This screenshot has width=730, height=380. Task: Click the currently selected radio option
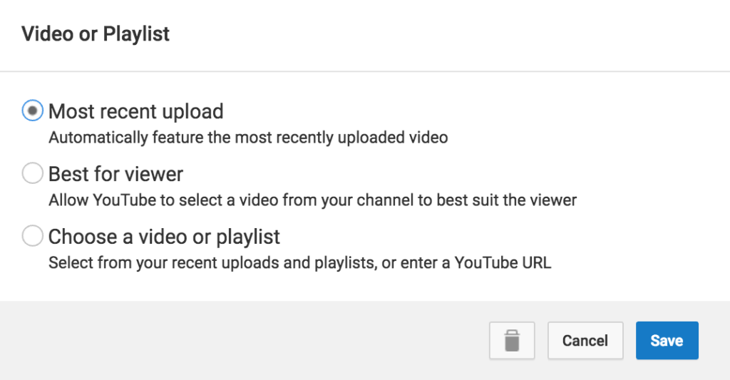(33, 111)
